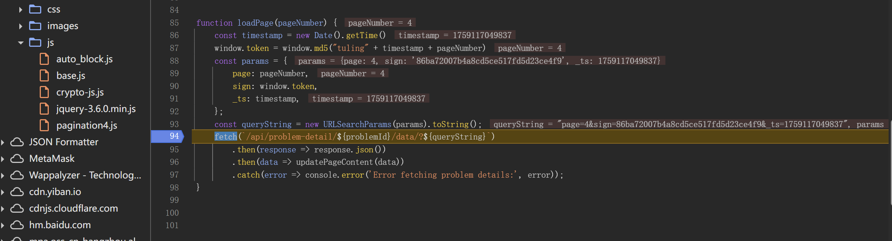Select the JSON Formatter tree entry
892x241 pixels.
pyautogui.click(x=64, y=142)
